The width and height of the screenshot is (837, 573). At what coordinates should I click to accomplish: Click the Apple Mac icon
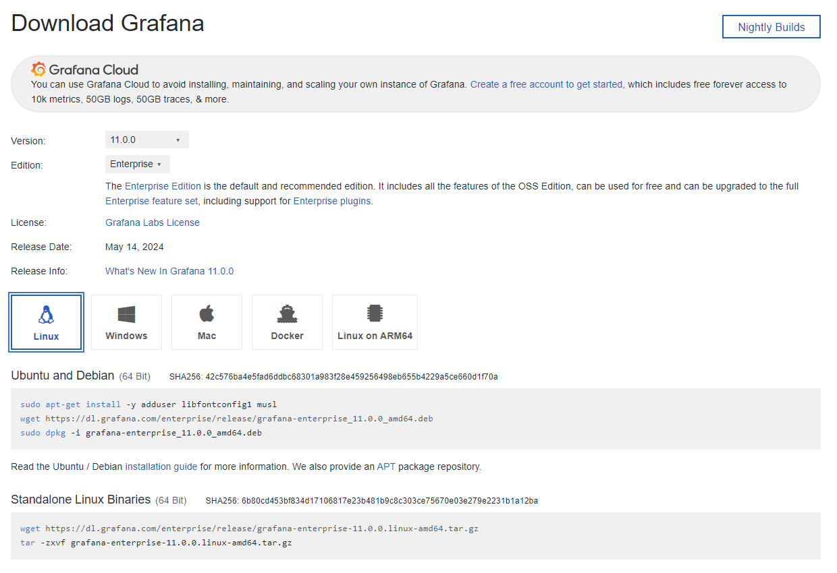pos(207,313)
